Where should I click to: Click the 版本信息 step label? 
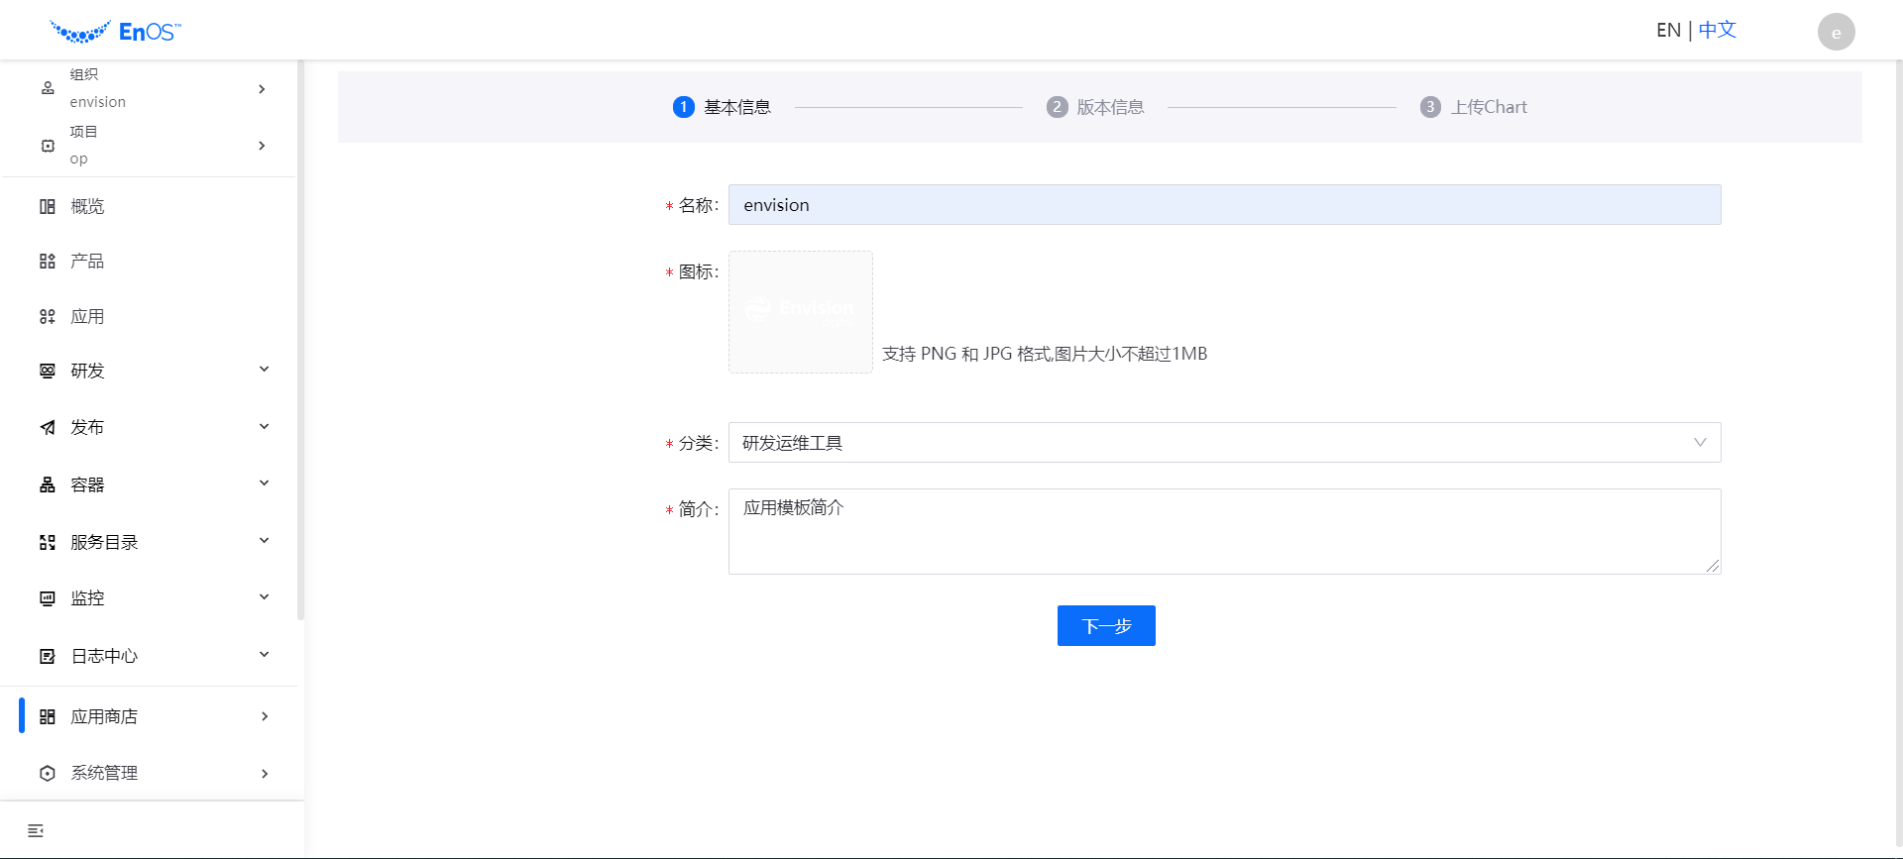tap(1111, 107)
